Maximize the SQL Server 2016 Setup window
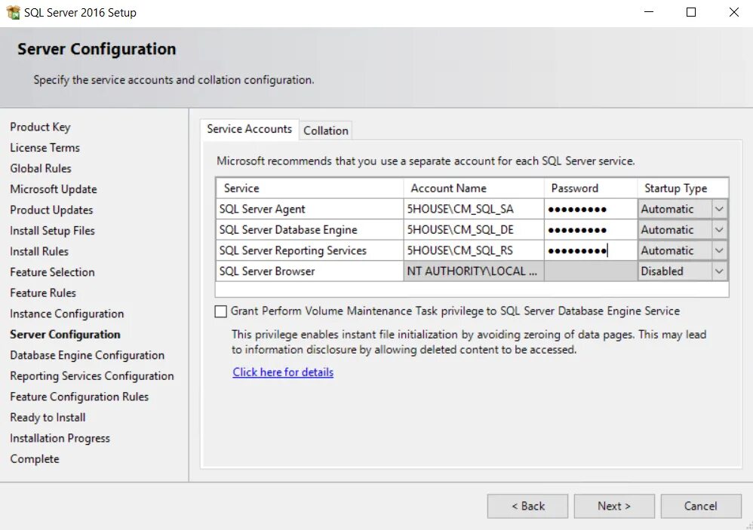The height and width of the screenshot is (530, 753). (691, 12)
